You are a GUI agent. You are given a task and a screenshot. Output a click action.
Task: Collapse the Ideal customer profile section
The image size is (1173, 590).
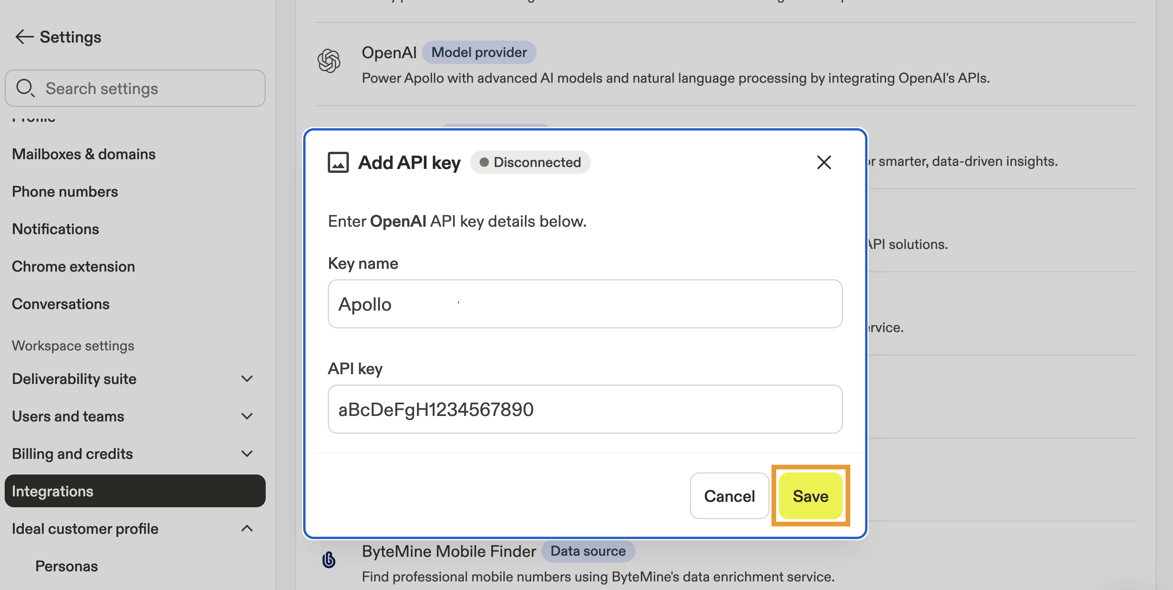point(246,528)
